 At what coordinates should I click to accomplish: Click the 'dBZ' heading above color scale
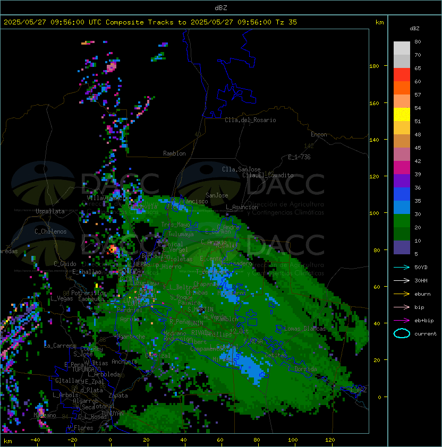[414, 29]
